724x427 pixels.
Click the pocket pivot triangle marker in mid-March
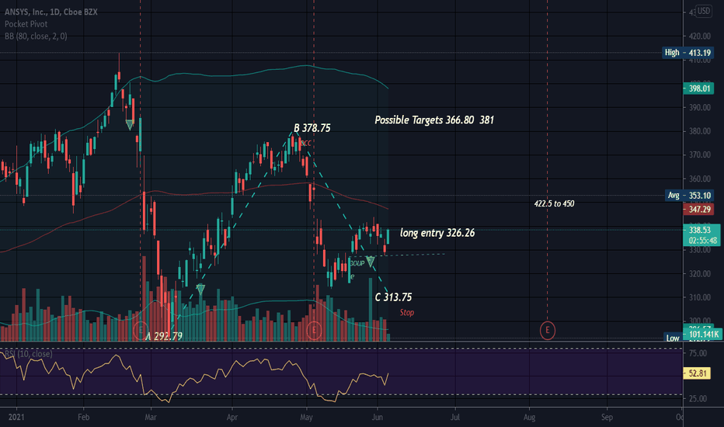click(200, 290)
